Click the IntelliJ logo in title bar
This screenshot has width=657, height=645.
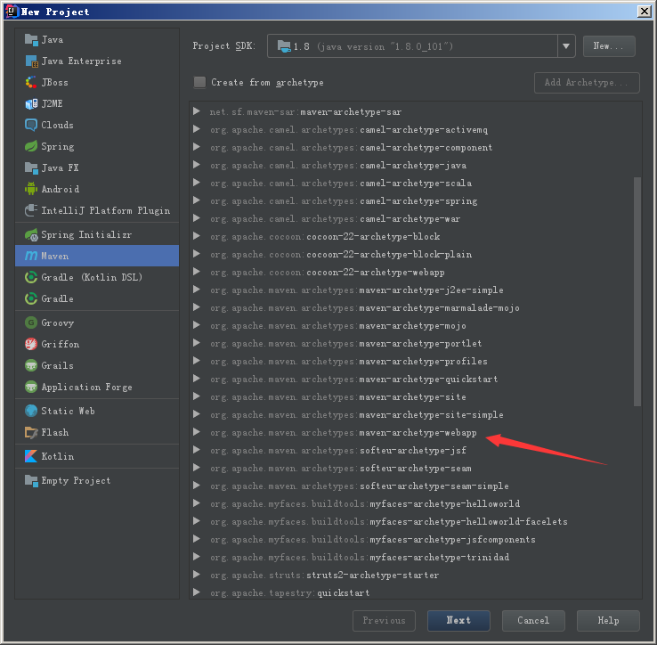12,12
